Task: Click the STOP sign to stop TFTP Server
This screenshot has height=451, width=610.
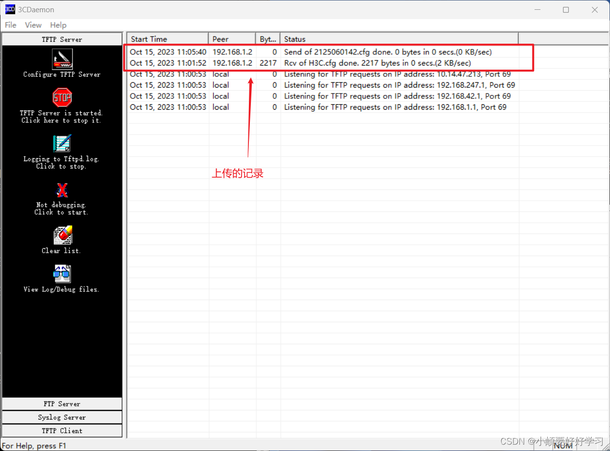Action: [62, 97]
